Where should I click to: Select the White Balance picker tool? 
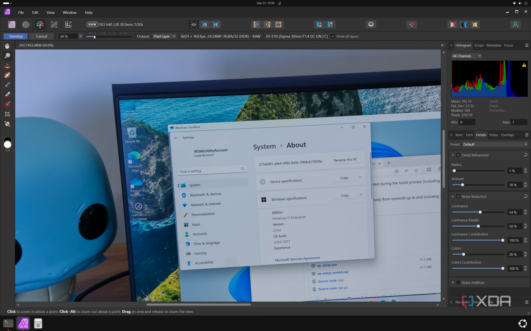[7, 124]
